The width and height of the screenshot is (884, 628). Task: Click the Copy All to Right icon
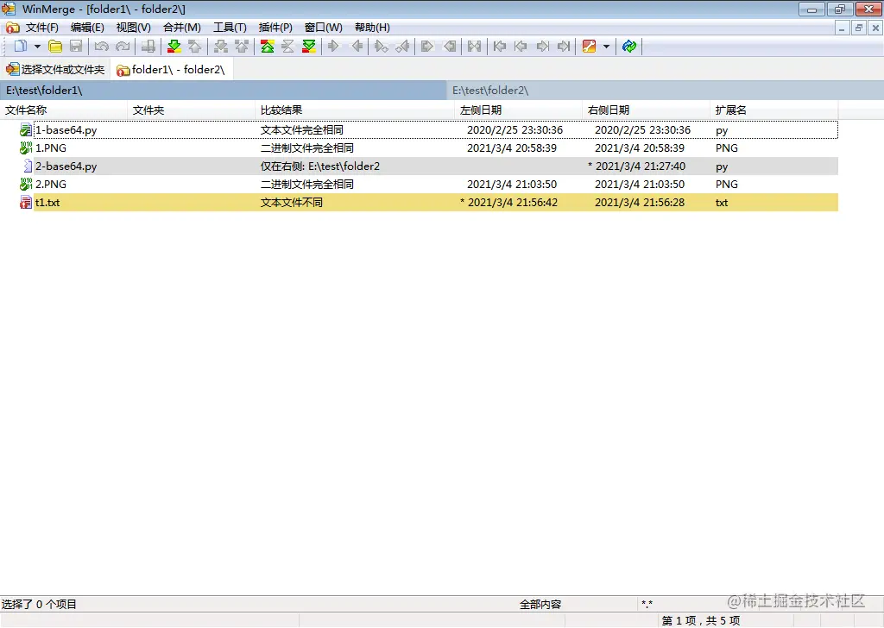(x=427, y=47)
